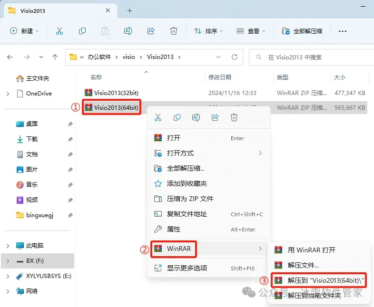
Task: Choose 打开 in the context menu
Action: coord(209,138)
